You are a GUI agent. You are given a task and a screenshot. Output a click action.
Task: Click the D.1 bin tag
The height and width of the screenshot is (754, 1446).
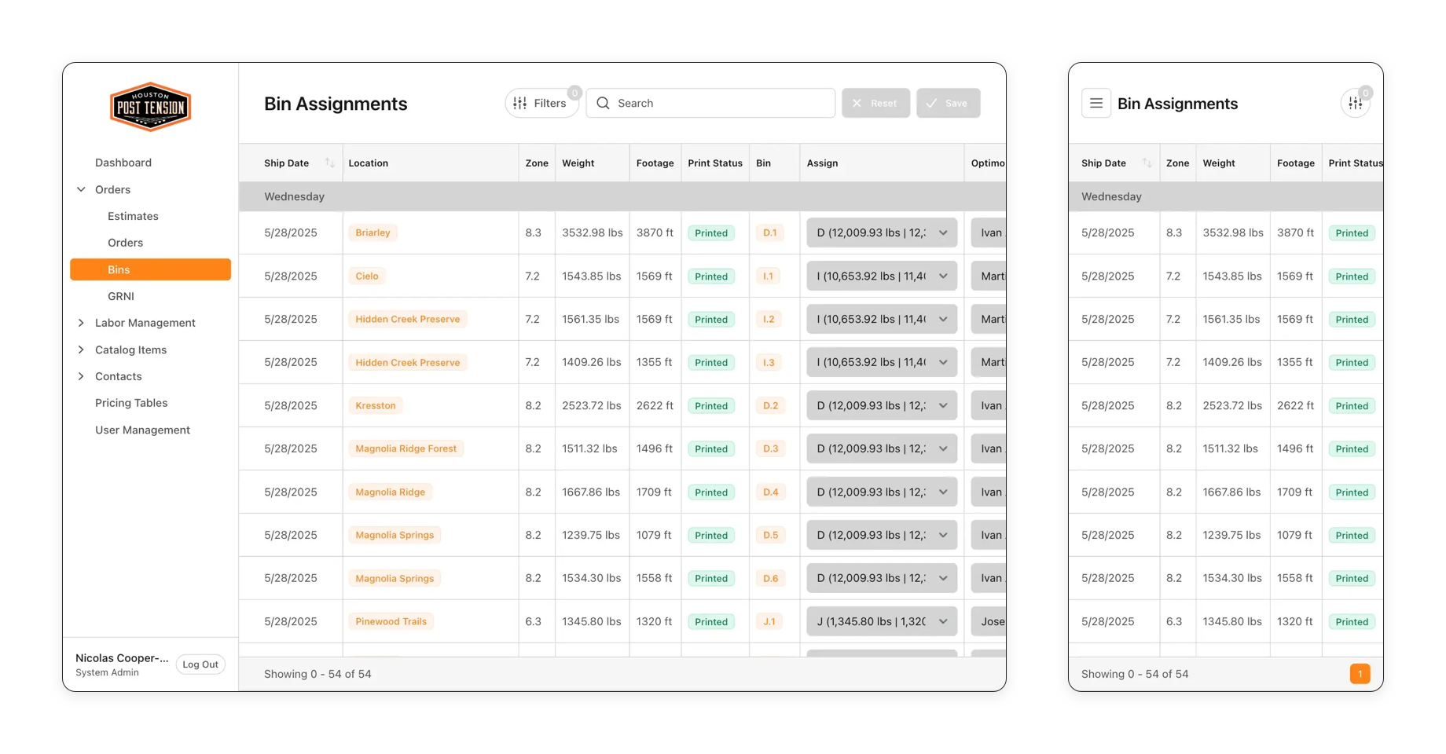769,232
